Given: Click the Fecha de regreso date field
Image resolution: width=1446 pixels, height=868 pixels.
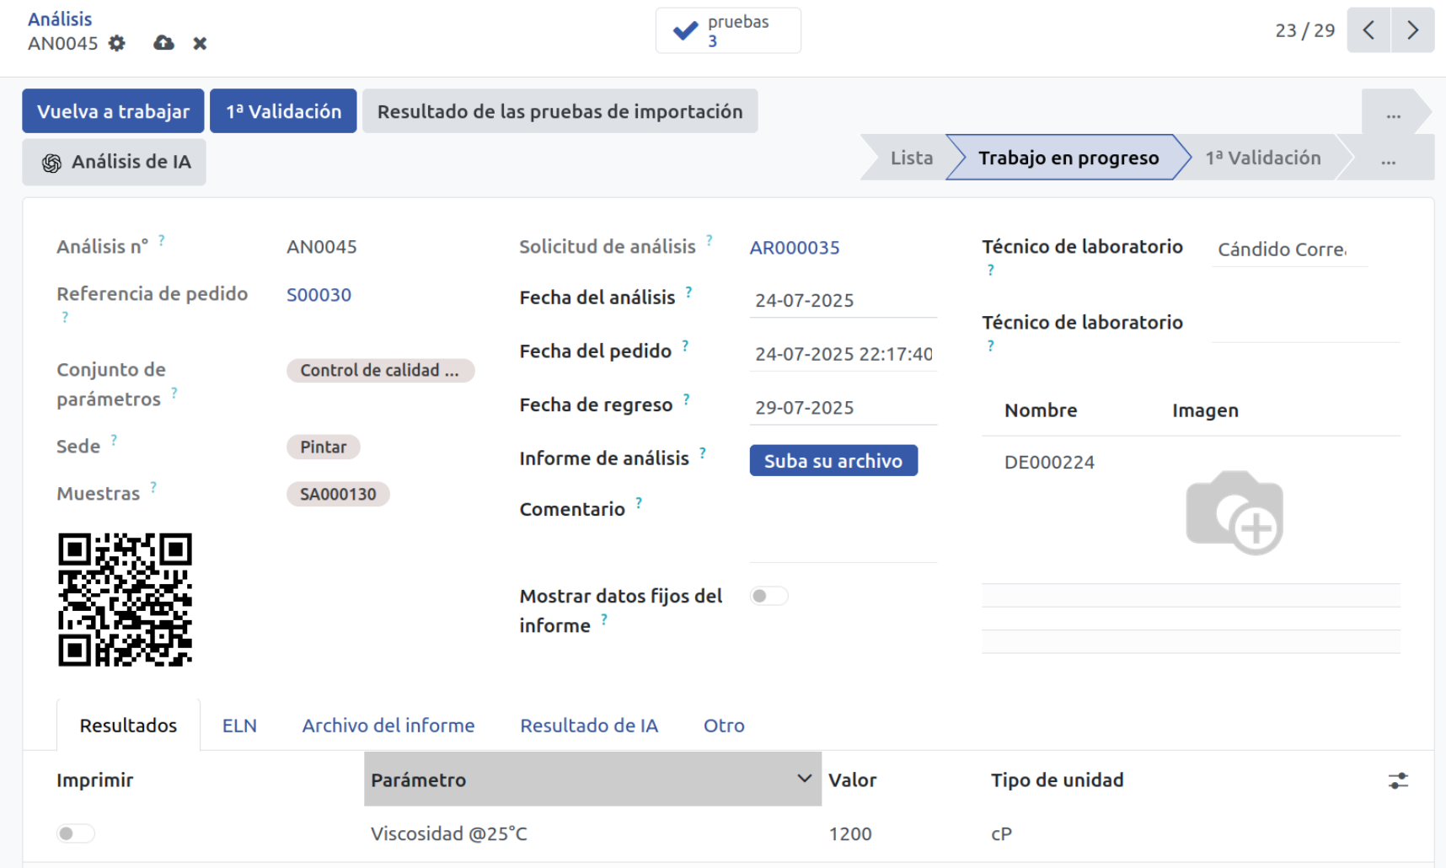Looking at the screenshot, I should pos(843,408).
